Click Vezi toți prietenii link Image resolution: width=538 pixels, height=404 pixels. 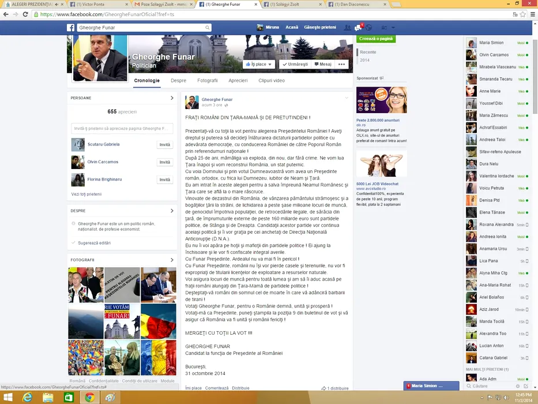coord(86,194)
